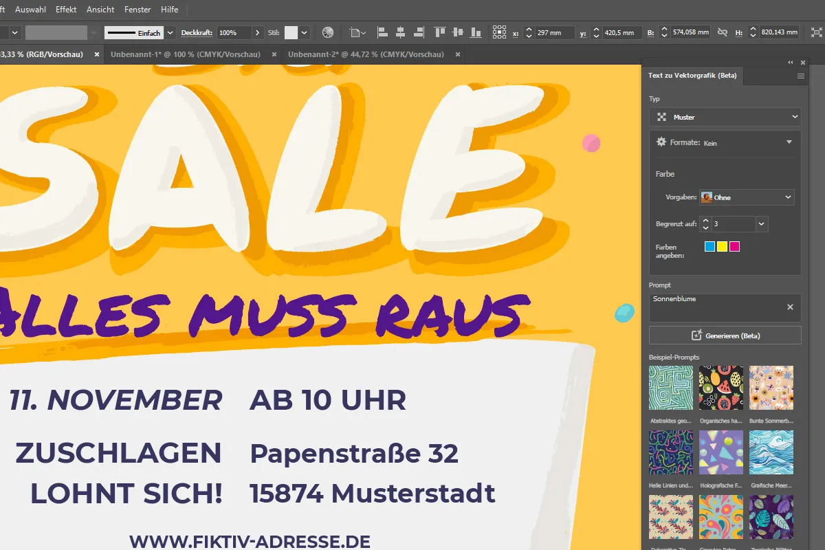Open the Begrenzt auf dropdown arrow

click(761, 224)
